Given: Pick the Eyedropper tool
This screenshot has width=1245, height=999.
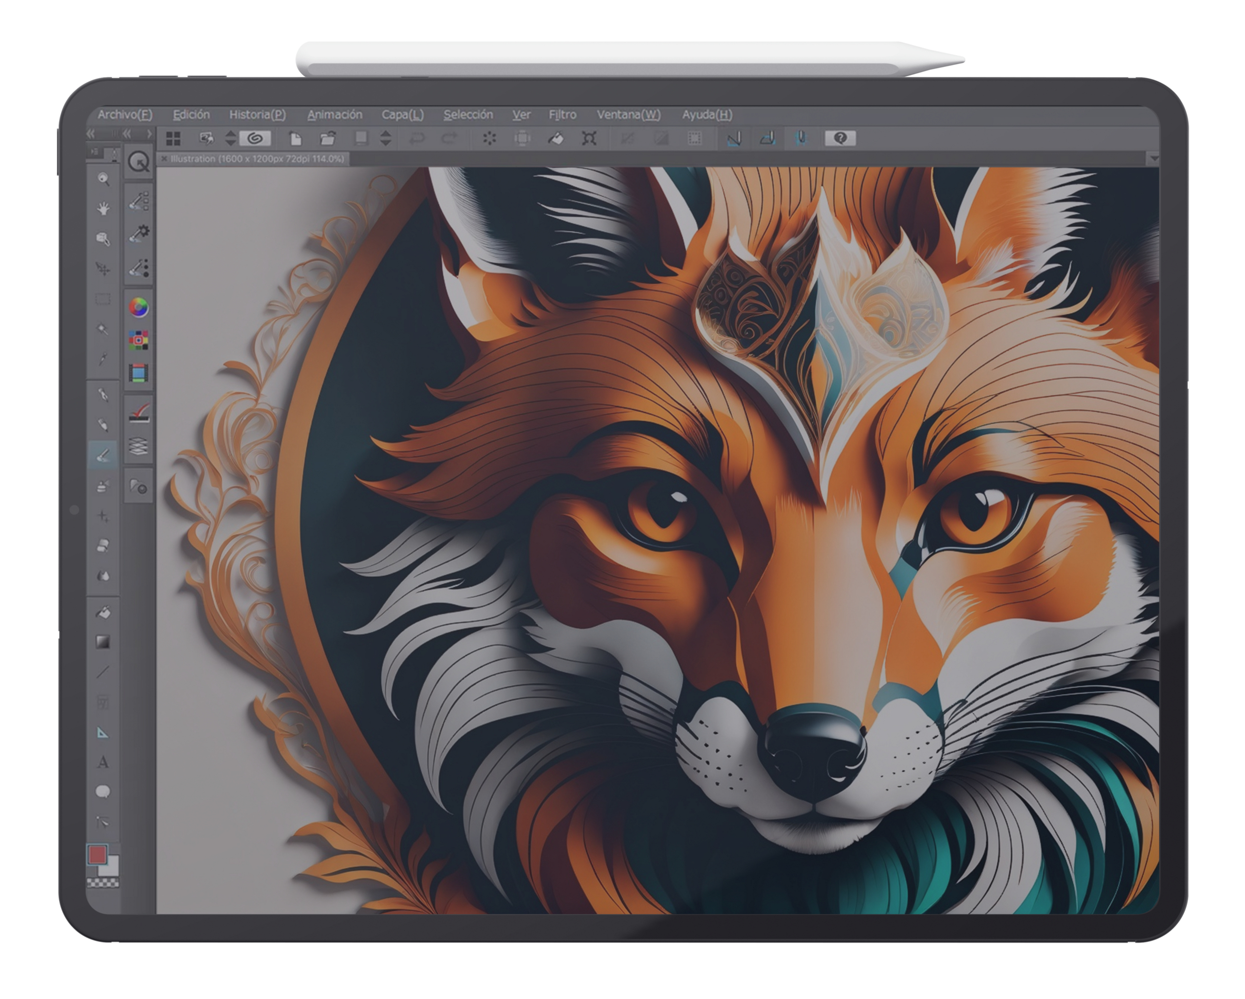Looking at the screenshot, I should [x=103, y=359].
